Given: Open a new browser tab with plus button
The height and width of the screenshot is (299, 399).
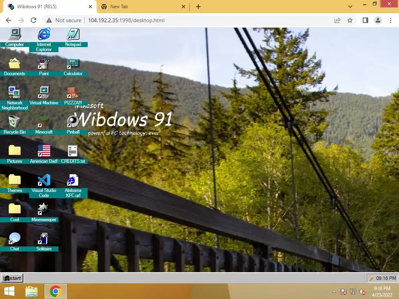Looking at the screenshot, I should (x=198, y=7).
